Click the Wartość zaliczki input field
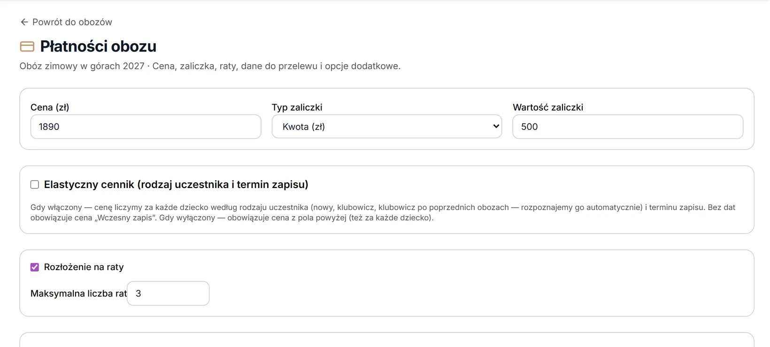This screenshot has height=347, width=770. (628, 127)
